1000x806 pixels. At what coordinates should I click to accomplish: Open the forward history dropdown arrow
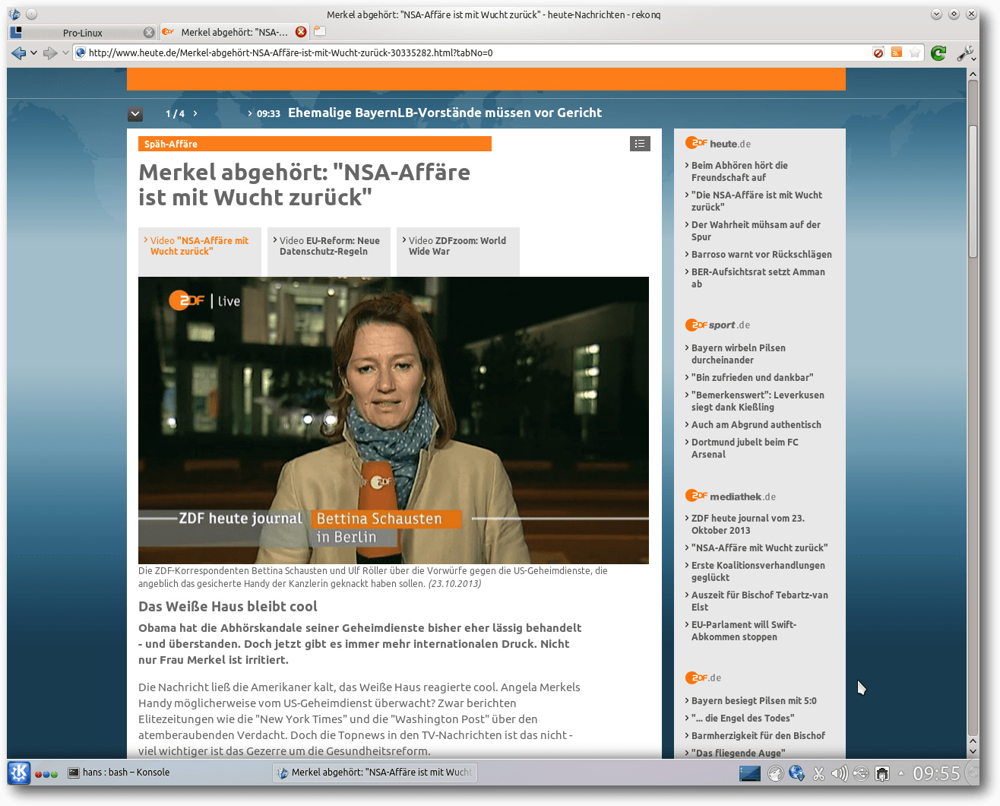click(x=65, y=52)
